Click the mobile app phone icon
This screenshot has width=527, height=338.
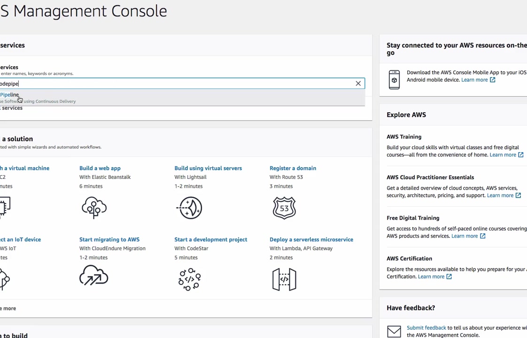click(x=394, y=80)
